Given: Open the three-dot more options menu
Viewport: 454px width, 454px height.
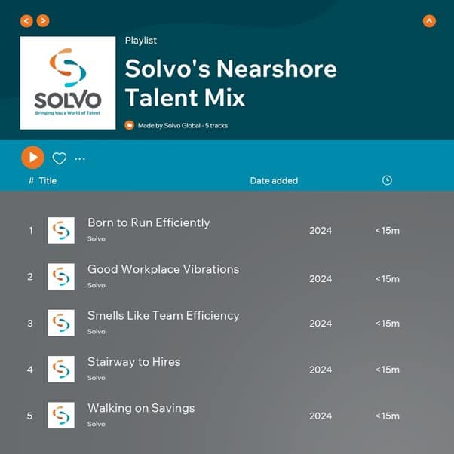Looking at the screenshot, I should [x=80, y=158].
